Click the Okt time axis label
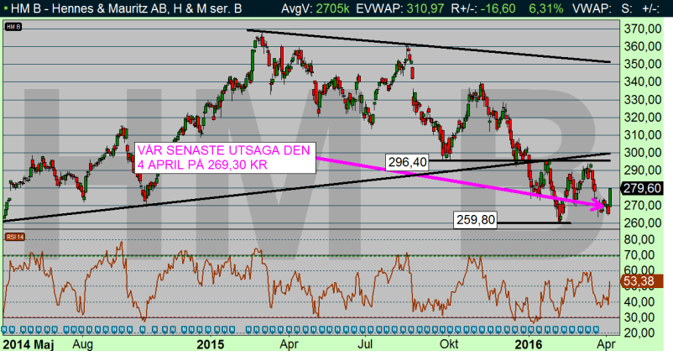 pos(449,344)
